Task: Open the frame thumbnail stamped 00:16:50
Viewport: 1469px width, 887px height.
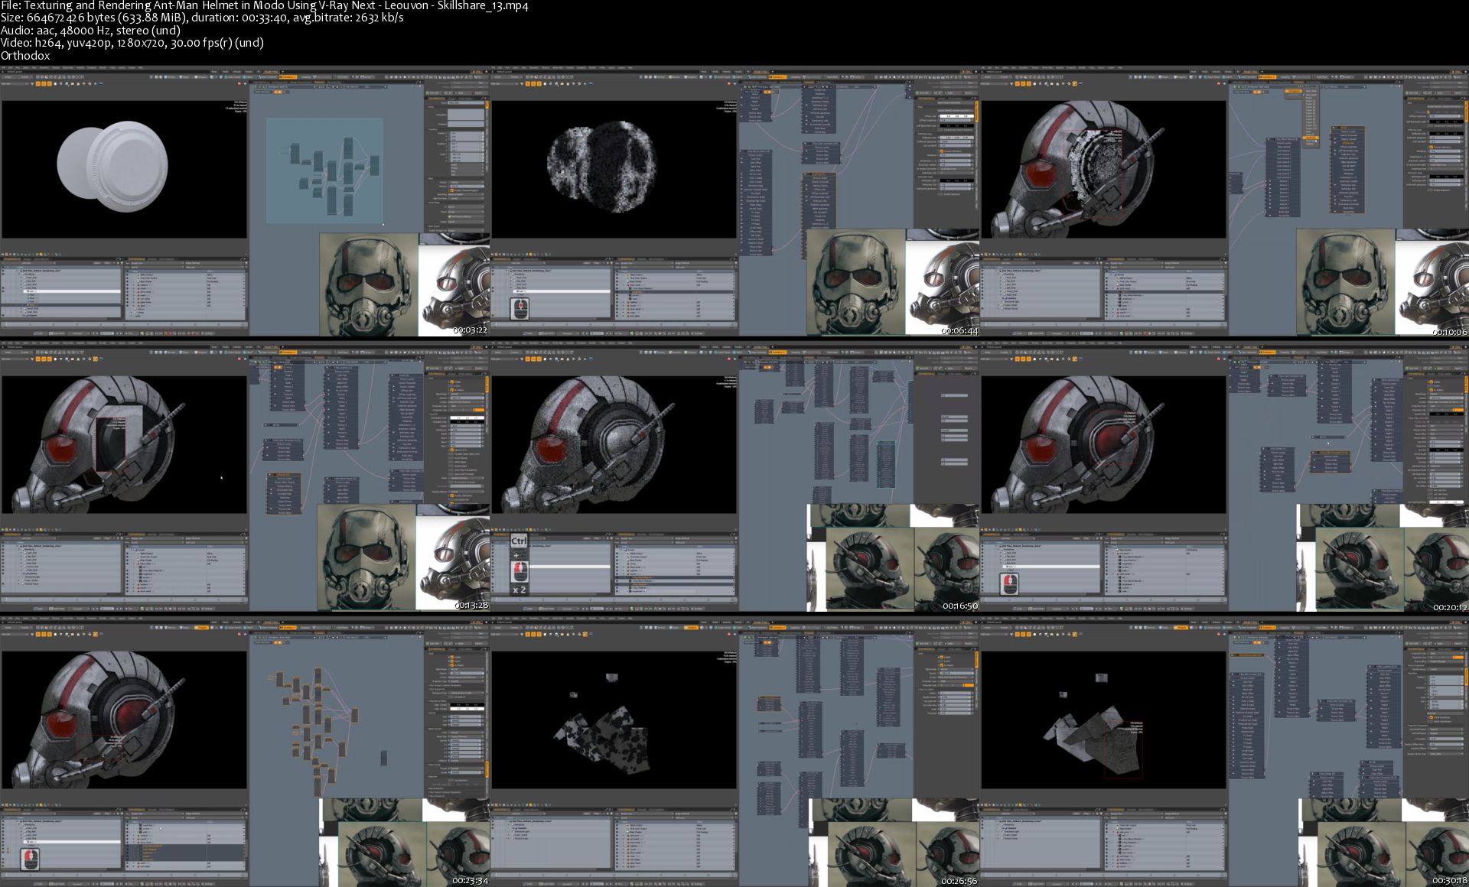Action: pyautogui.click(x=734, y=477)
